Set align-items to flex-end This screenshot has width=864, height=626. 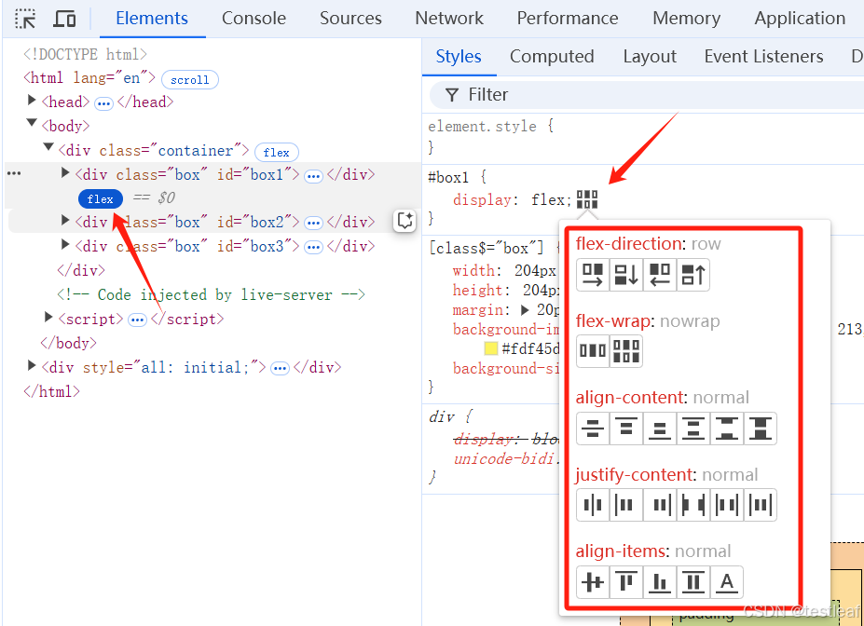tap(660, 582)
